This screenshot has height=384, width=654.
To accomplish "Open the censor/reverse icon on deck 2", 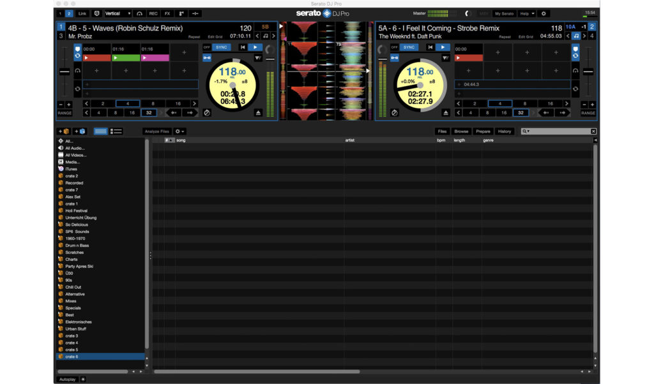I will (445, 58).
